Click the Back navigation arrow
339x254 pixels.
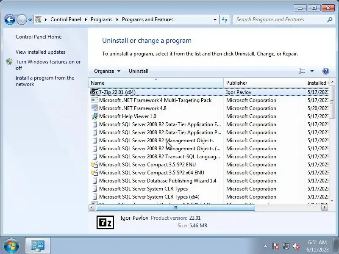coord(10,20)
